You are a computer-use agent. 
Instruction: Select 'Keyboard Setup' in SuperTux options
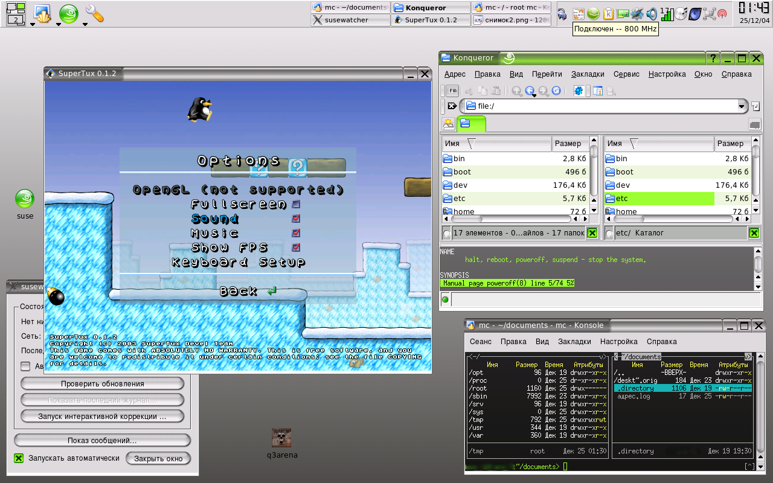(238, 262)
